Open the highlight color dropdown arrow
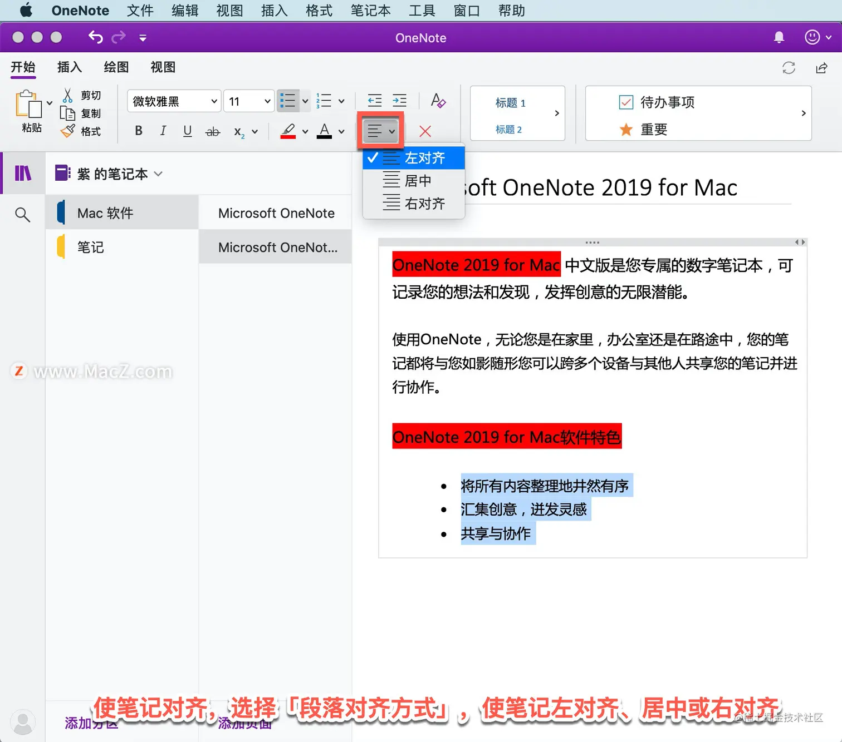The image size is (842, 742). pos(305,132)
